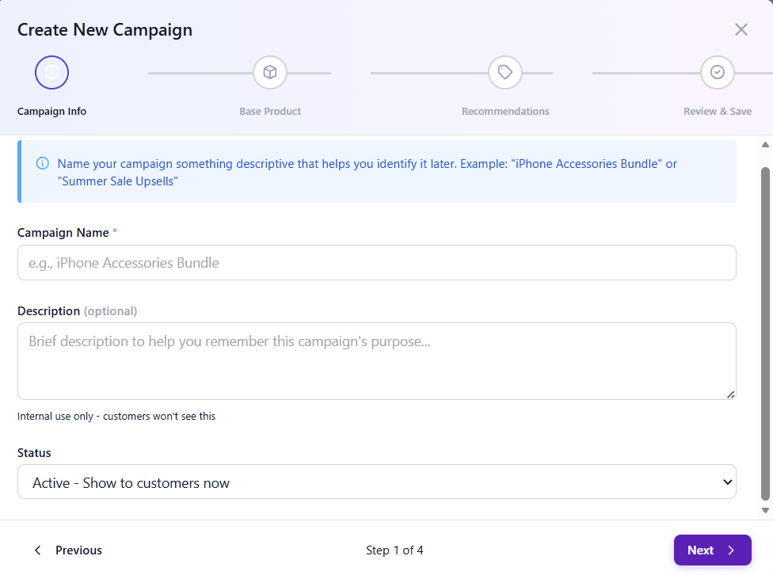Click the Review & Save checkmark icon
Image resolution: width=773 pixels, height=575 pixels.
pyautogui.click(x=718, y=73)
